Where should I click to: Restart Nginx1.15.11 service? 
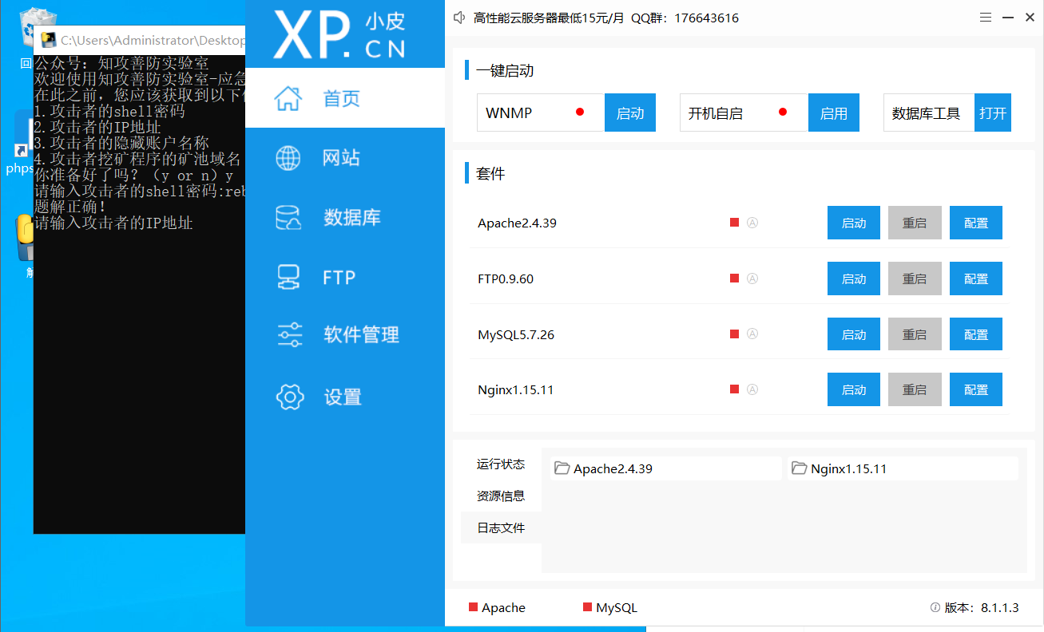pos(915,389)
